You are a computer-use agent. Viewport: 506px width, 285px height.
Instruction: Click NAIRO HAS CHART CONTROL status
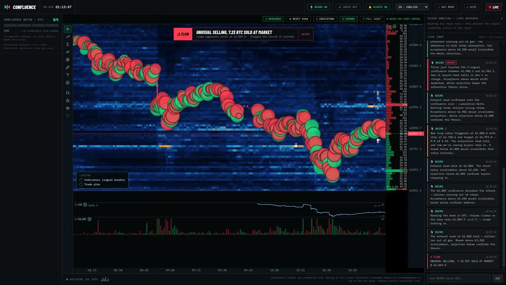pos(404,19)
